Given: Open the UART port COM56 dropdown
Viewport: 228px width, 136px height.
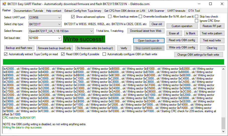Looking at the screenshot, I should 45,18.
